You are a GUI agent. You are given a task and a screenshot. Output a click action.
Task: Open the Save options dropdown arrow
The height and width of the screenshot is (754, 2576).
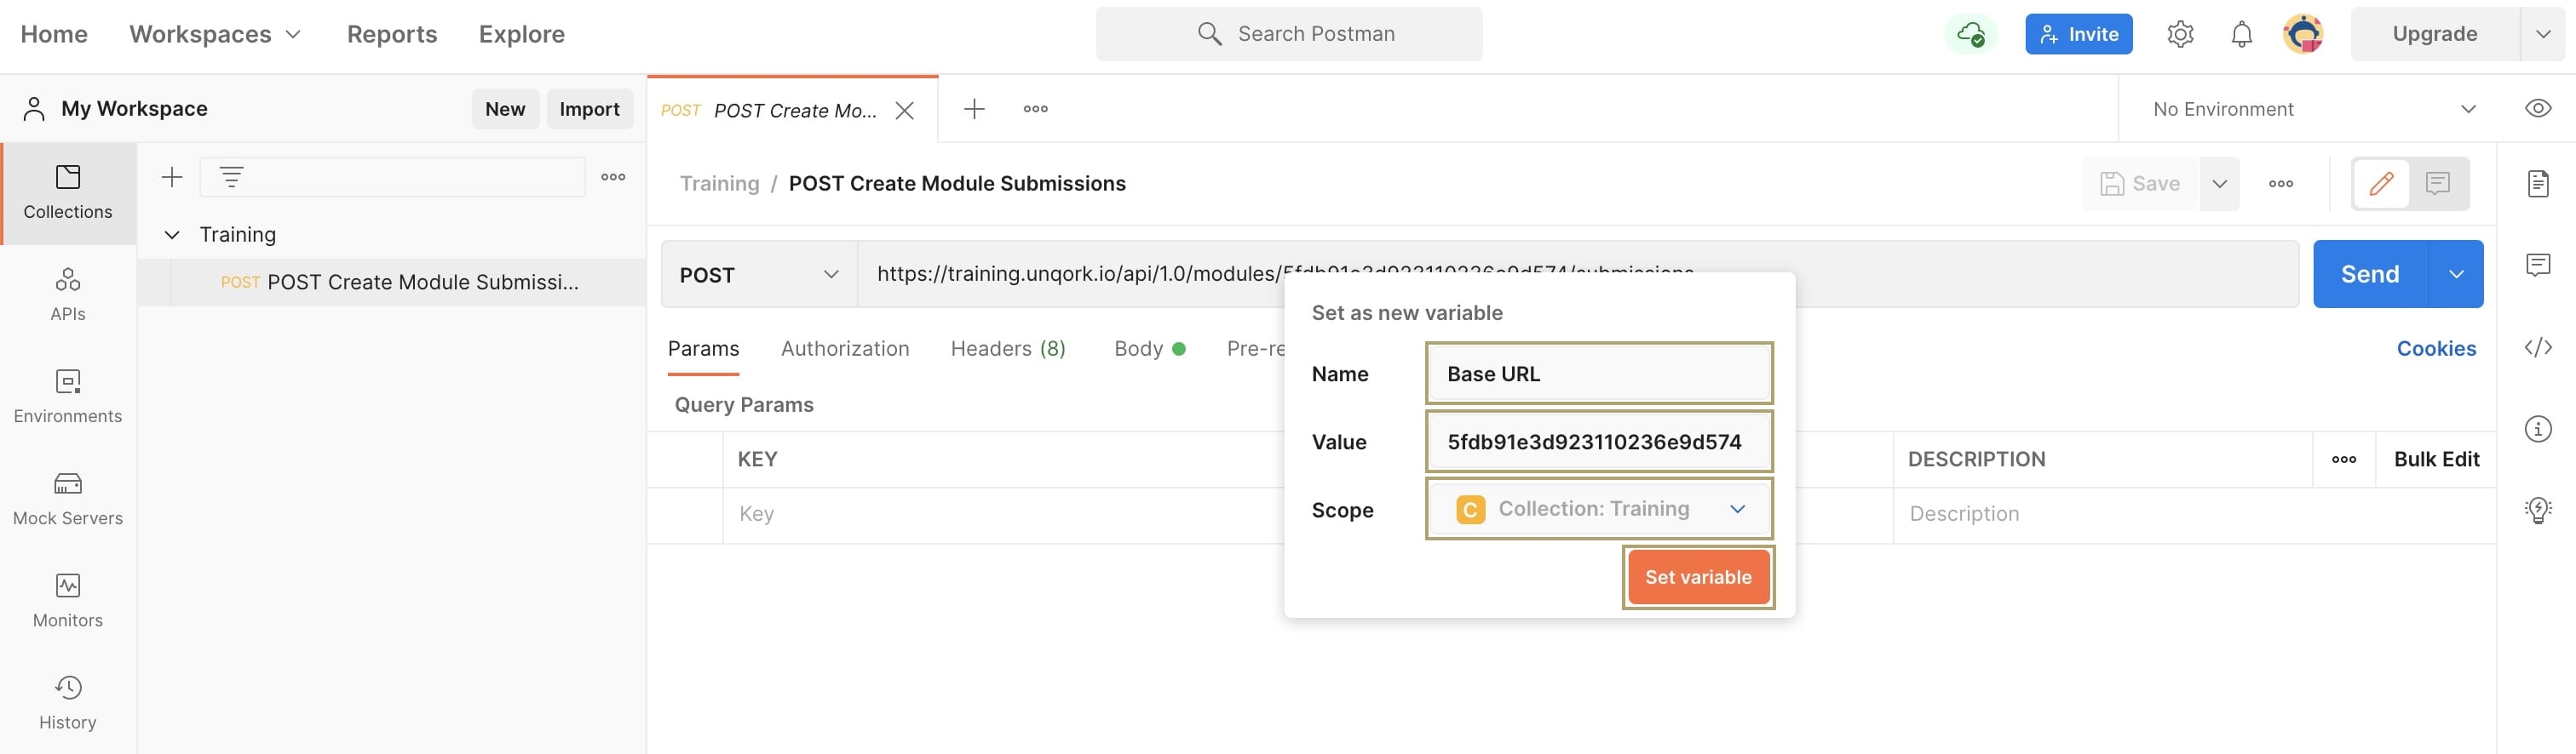2219,184
